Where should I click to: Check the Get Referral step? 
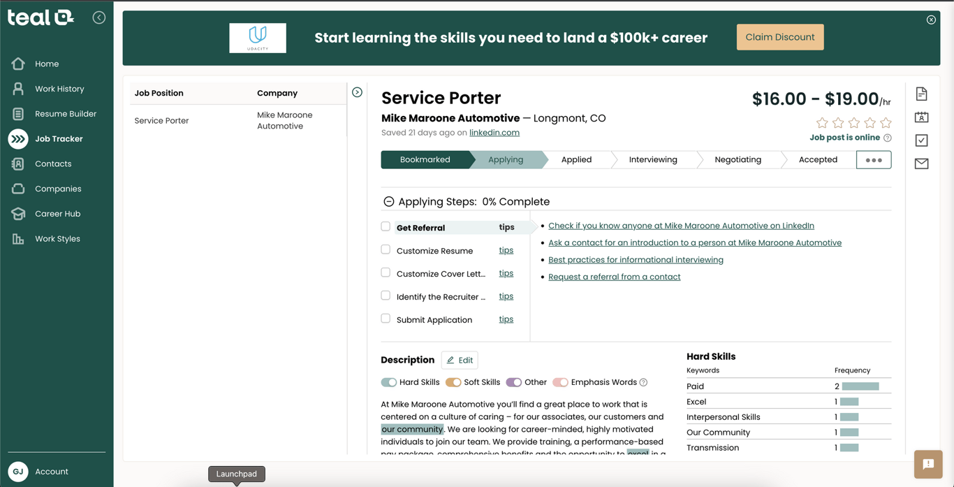point(386,226)
